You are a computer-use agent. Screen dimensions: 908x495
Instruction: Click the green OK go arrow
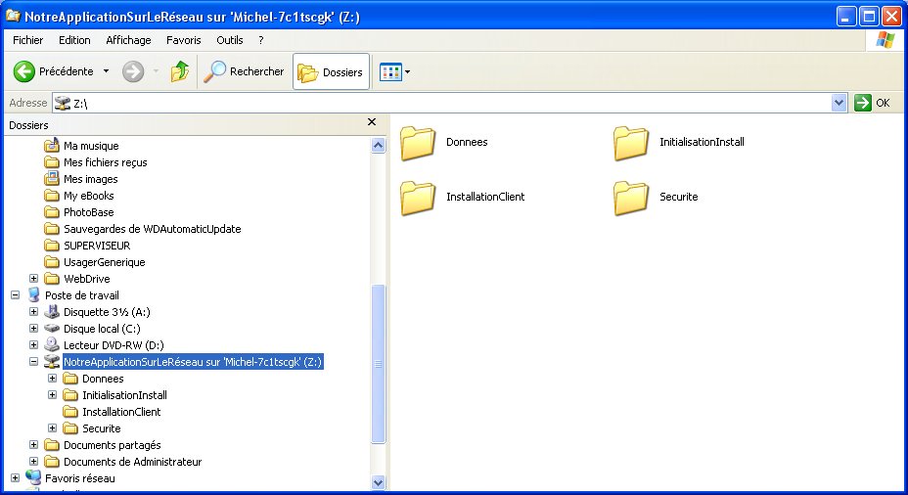click(862, 103)
